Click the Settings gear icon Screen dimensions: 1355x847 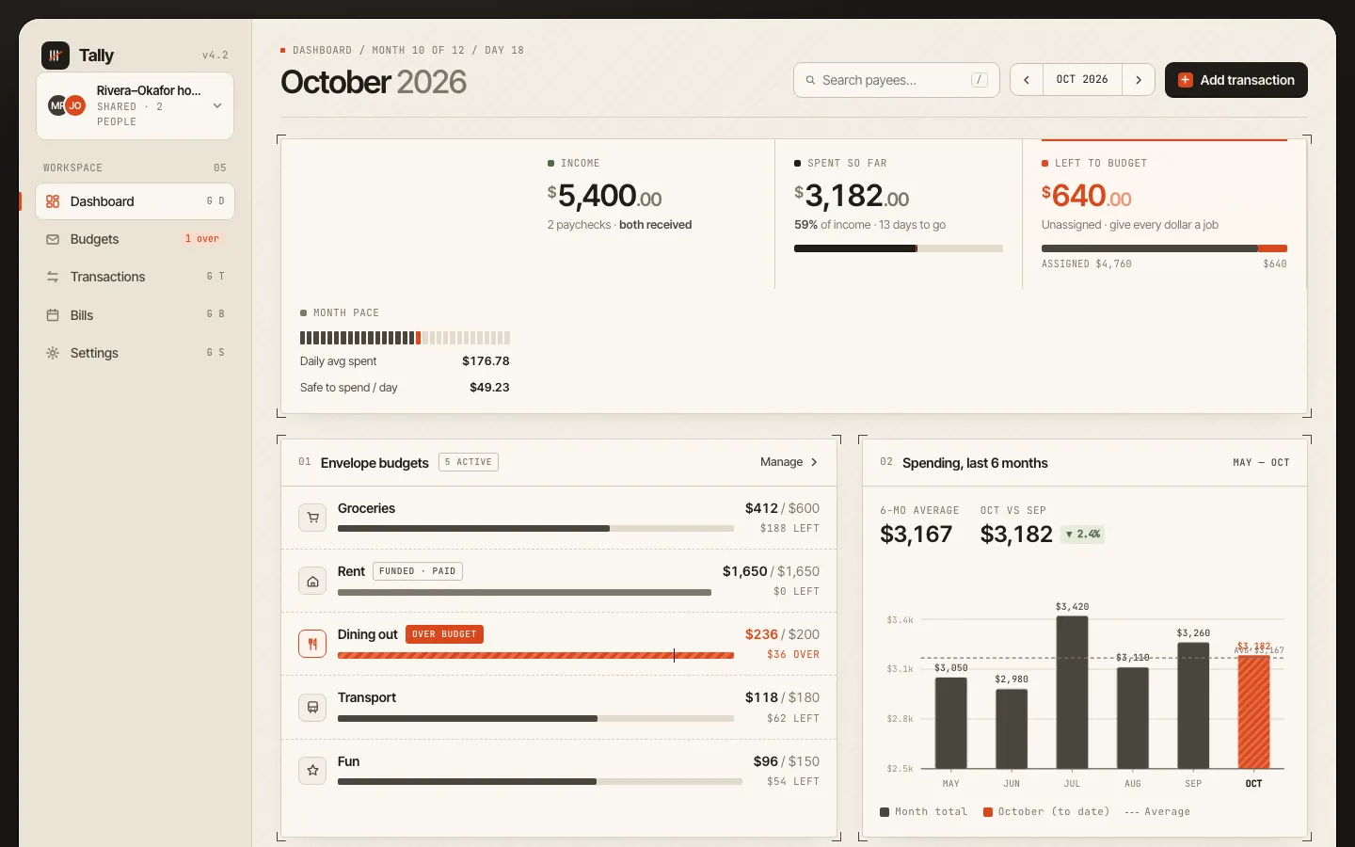point(53,353)
